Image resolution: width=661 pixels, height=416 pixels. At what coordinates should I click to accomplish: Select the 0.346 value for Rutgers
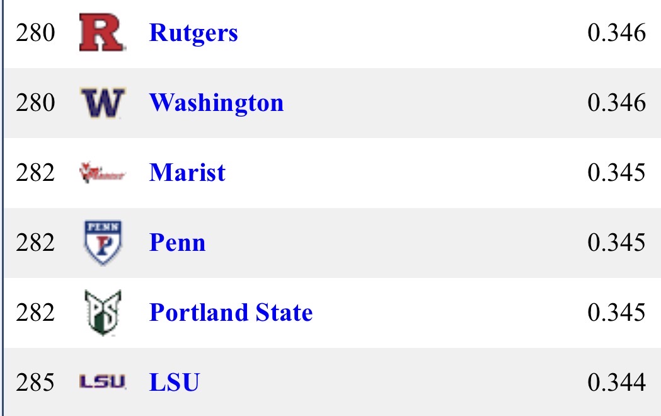click(616, 33)
